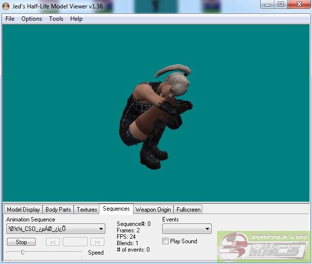The image size is (312, 264).
Task: Minimize the model viewer window
Action: (267, 4)
